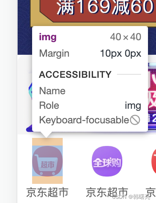Viewport: 156px width, 203px height.
Task: Click the Name row in accessibility section
Action: [90, 91]
